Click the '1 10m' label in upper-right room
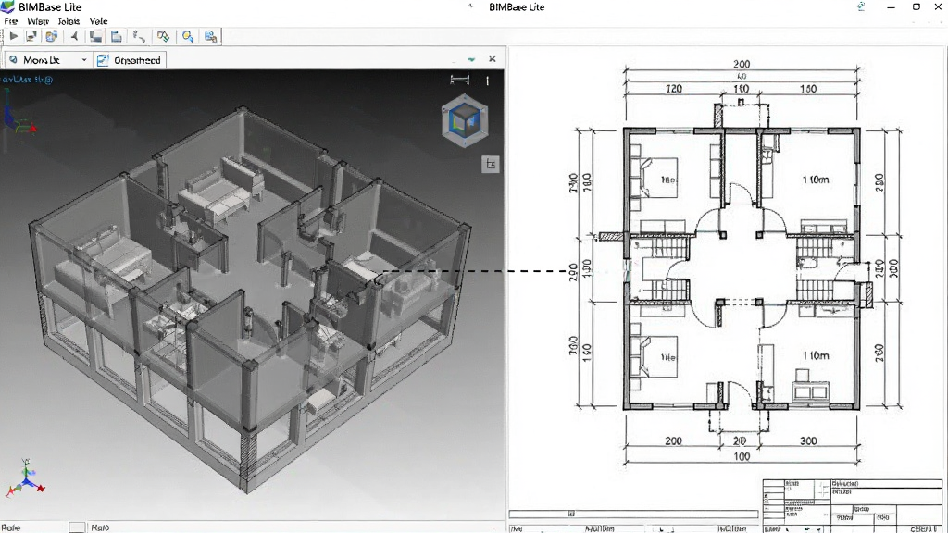This screenshot has width=948, height=533. tap(816, 180)
